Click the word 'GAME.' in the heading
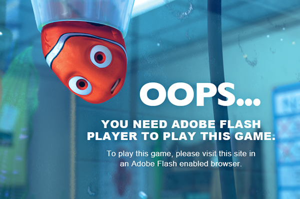Image resolution: width=300 pixels, height=199 pixels. click(x=255, y=136)
